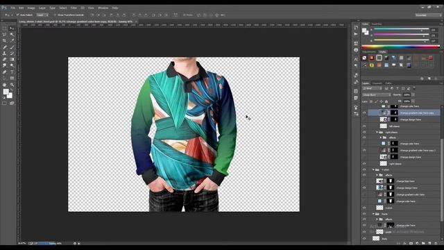
Task: Open the Window menu
Action: [103, 8]
